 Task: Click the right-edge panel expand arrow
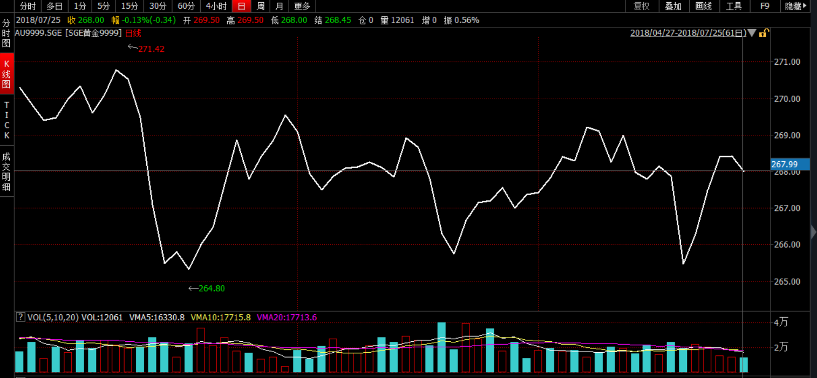tap(813, 232)
